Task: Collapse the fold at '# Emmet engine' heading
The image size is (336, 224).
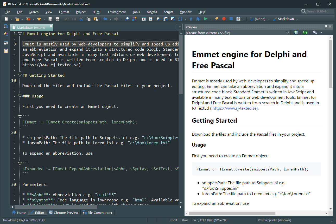Action: pyautogui.click(x=20, y=34)
